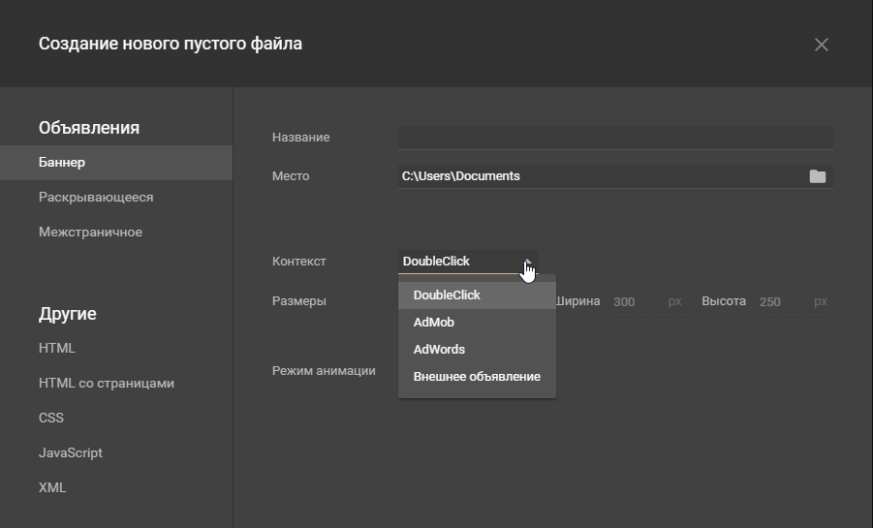Select the XML file type
Viewport: 873px width, 528px height.
click(52, 488)
